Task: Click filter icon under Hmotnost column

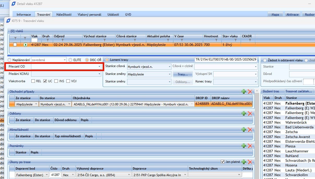Action: [x=216, y=40]
